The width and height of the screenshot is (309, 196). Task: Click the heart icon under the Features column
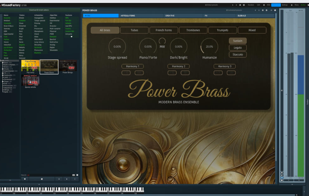[72, 37]
